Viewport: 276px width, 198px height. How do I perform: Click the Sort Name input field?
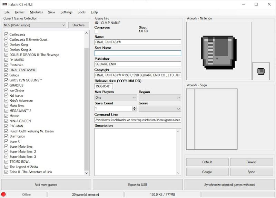138,53
